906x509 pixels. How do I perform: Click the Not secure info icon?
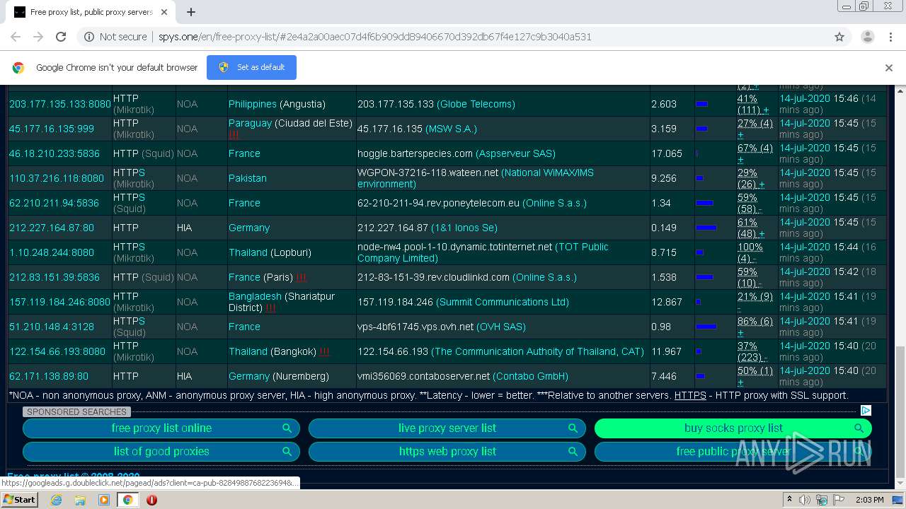(x=89, y=37)
